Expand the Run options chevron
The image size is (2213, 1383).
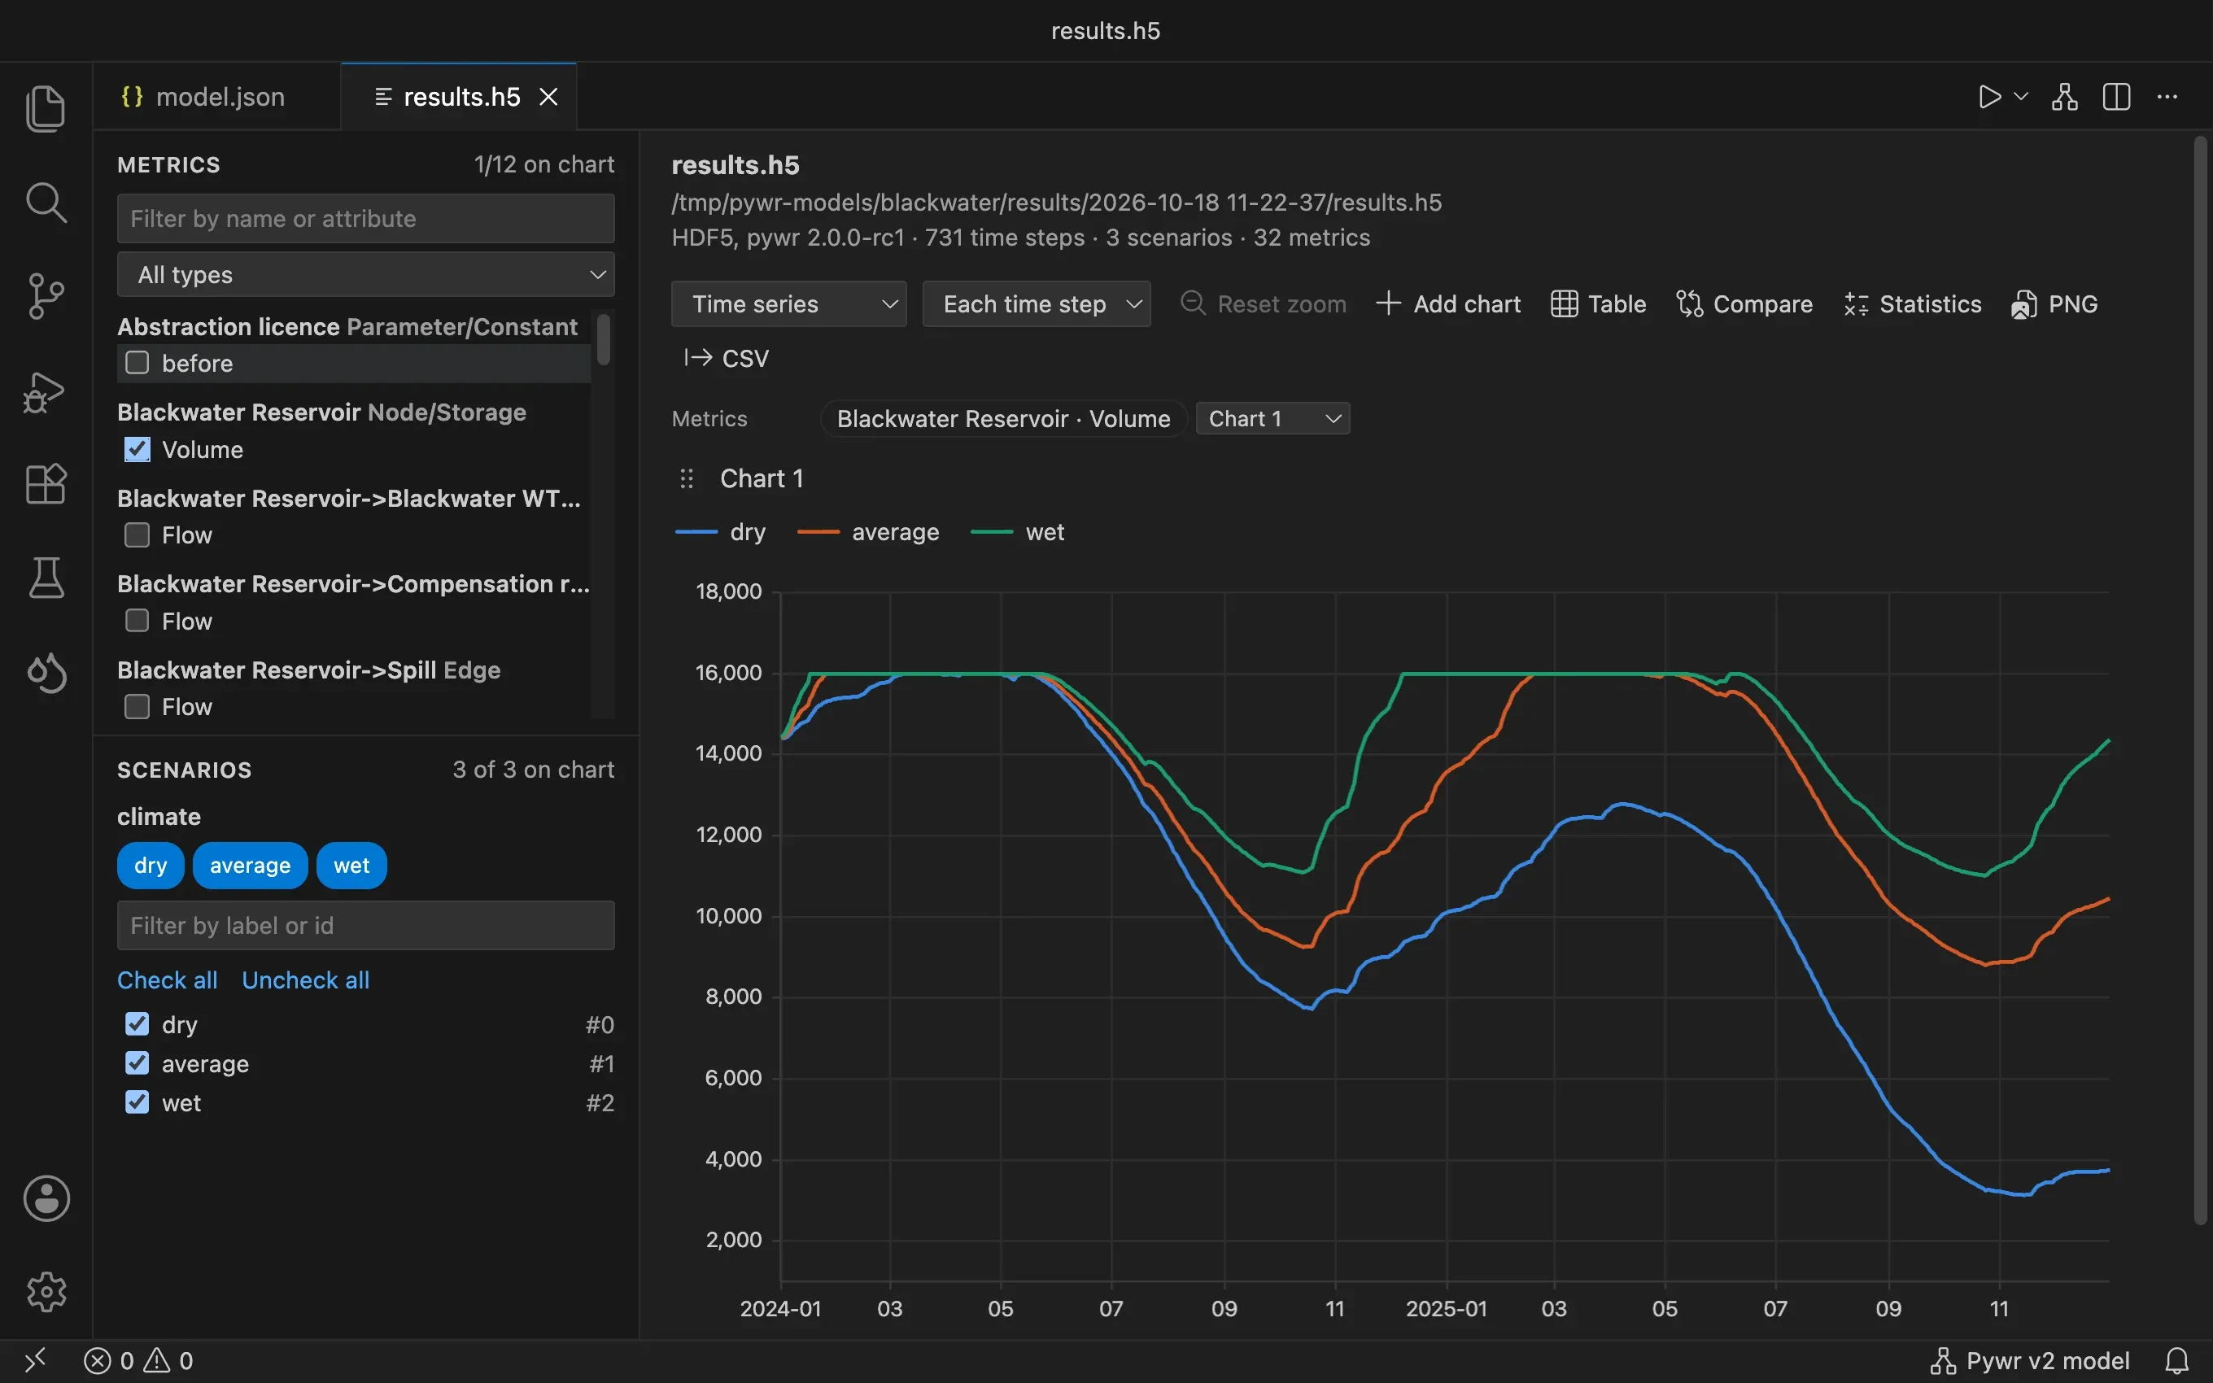(2022, 96)
